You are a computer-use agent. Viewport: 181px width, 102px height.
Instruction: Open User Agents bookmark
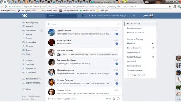27,11
